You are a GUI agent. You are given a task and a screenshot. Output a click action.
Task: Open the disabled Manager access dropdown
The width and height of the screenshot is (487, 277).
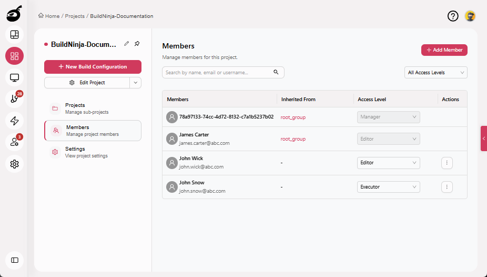388,117
